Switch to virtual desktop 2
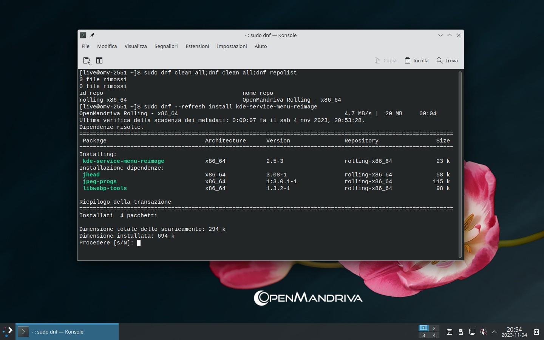 pyautogui.click(x=434, y=328)
